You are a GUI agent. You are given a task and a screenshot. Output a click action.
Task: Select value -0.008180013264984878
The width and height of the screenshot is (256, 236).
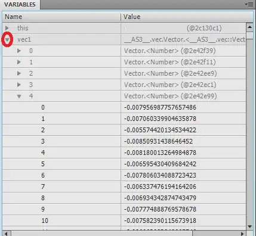160,153
